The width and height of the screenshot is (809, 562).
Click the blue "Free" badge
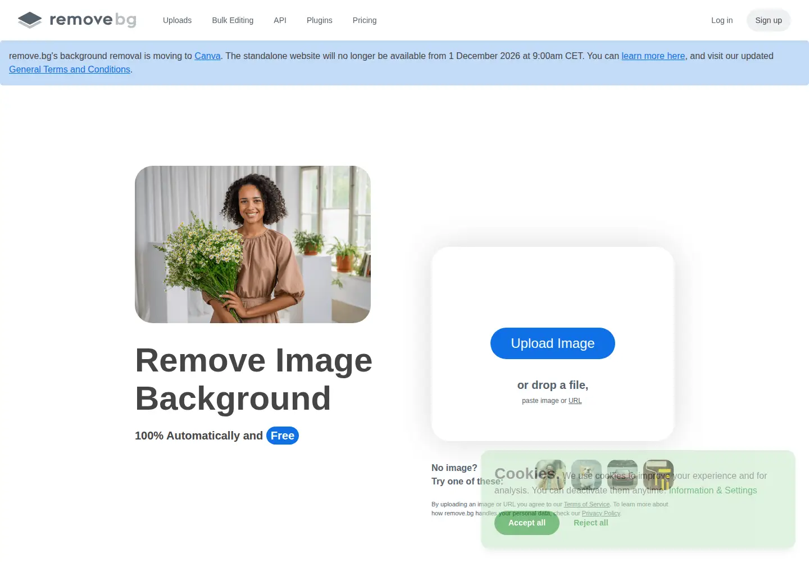click(283, 436)
